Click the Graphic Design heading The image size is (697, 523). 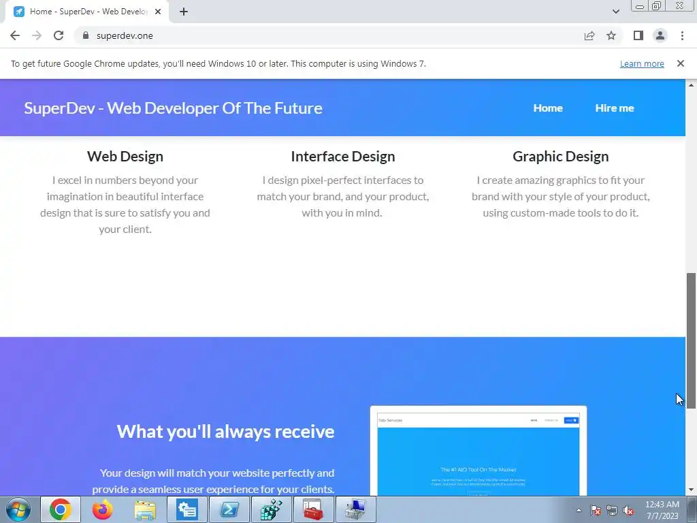tap(561, 157)
